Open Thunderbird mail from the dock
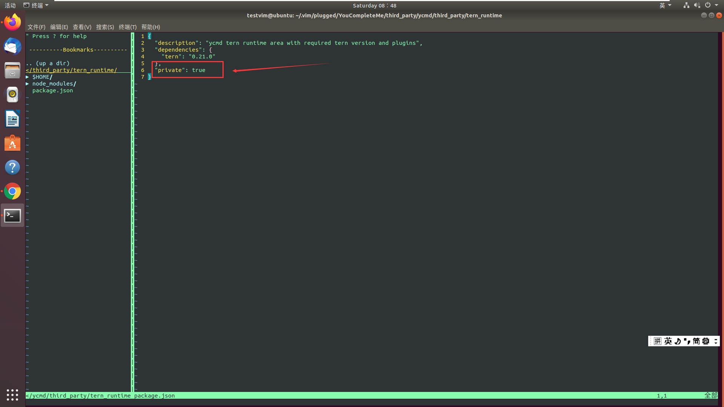This screenshot has width=724, height=407. 12,46
